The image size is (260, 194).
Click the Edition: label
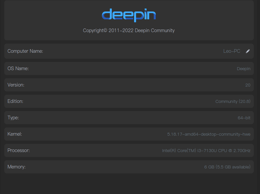[15, 101]
